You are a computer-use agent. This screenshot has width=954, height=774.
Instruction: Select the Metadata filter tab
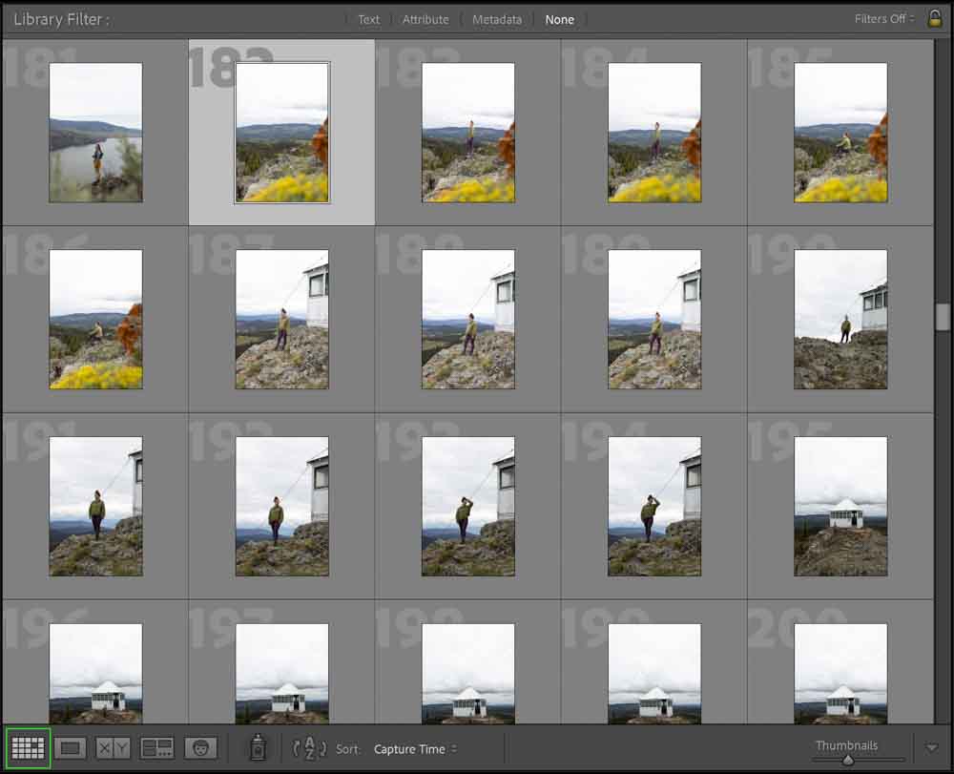pos(497,19)
